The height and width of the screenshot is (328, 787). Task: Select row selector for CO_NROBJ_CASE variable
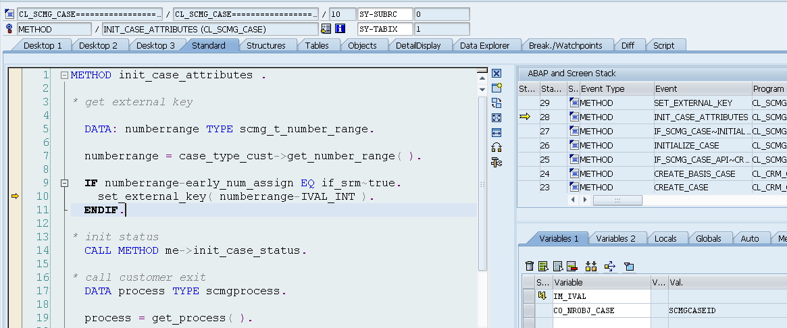pyautogui.click(x=528, y=310)
